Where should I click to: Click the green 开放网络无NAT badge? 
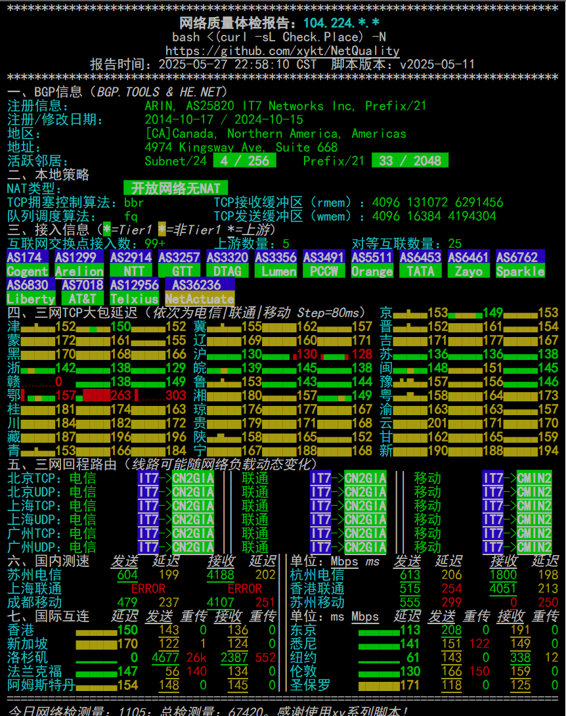pos(176,188)
